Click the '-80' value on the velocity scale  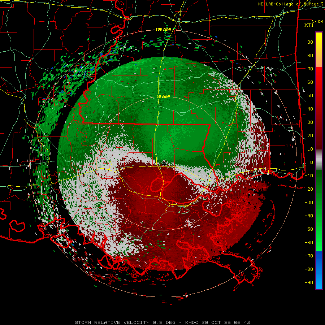(x=309, y=269)
